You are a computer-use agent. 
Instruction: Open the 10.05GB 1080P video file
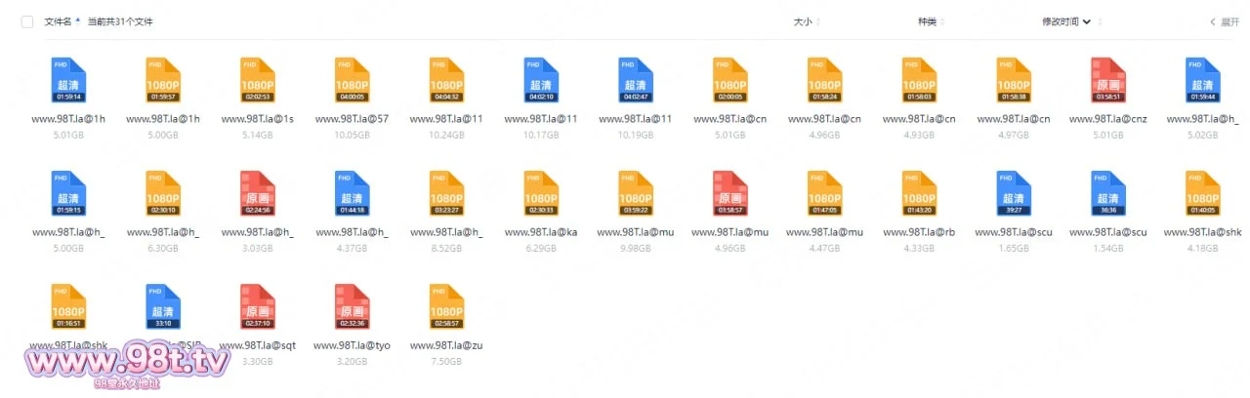tap(352, 80)
